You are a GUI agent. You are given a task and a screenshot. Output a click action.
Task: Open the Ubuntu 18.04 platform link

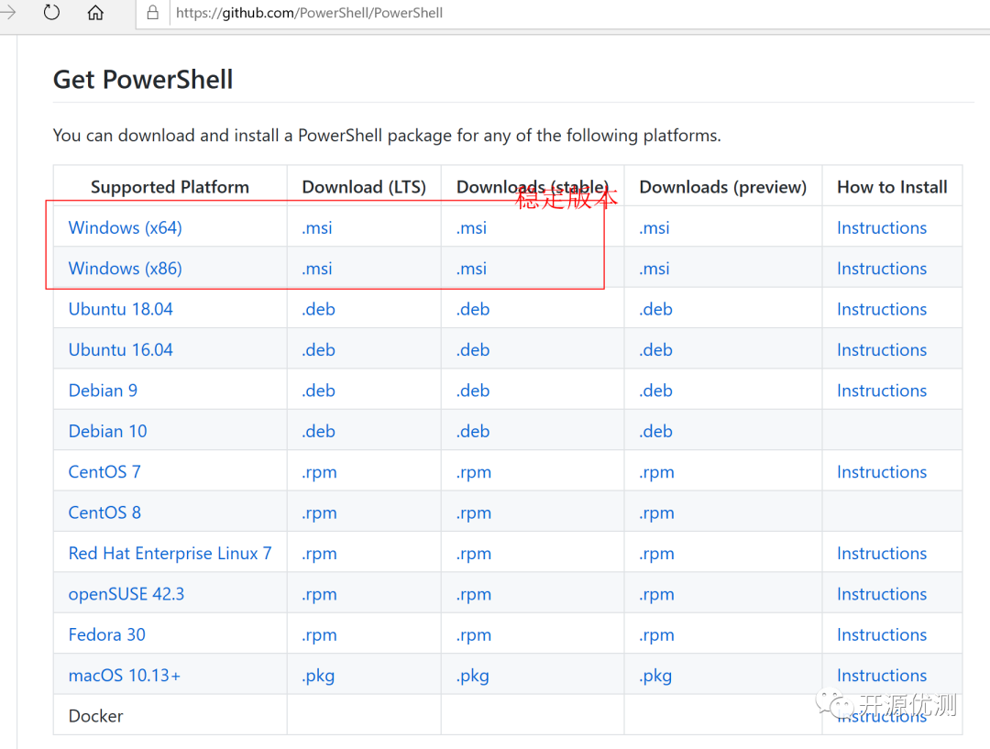pos(121,309)
